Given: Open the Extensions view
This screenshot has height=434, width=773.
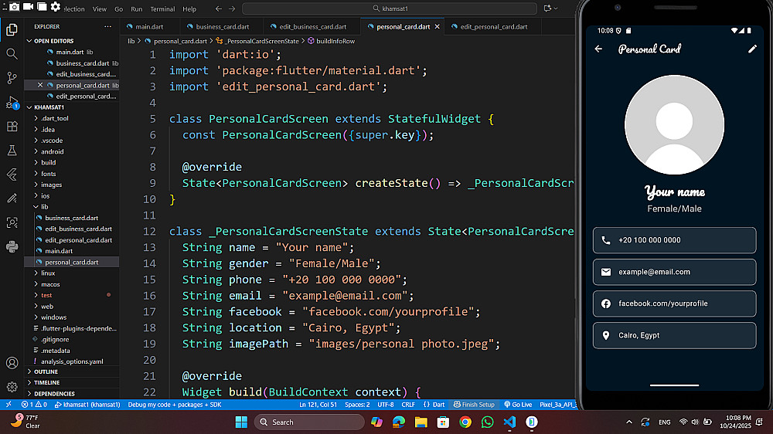Looking at the screenshot, I should click(12, 127).
